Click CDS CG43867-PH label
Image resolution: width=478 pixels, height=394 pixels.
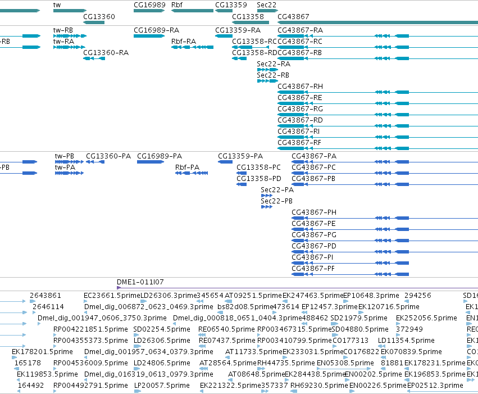click(x=314, y=212)
